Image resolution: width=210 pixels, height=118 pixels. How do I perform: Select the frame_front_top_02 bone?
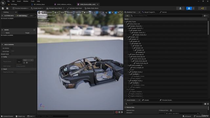point(137,54)
